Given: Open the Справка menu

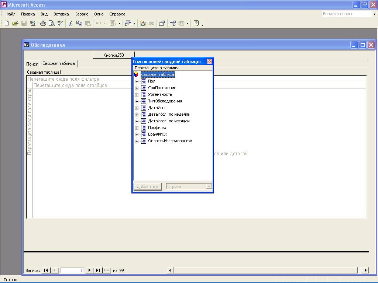Looking at the screenshot, I should (x=117, y=14).
